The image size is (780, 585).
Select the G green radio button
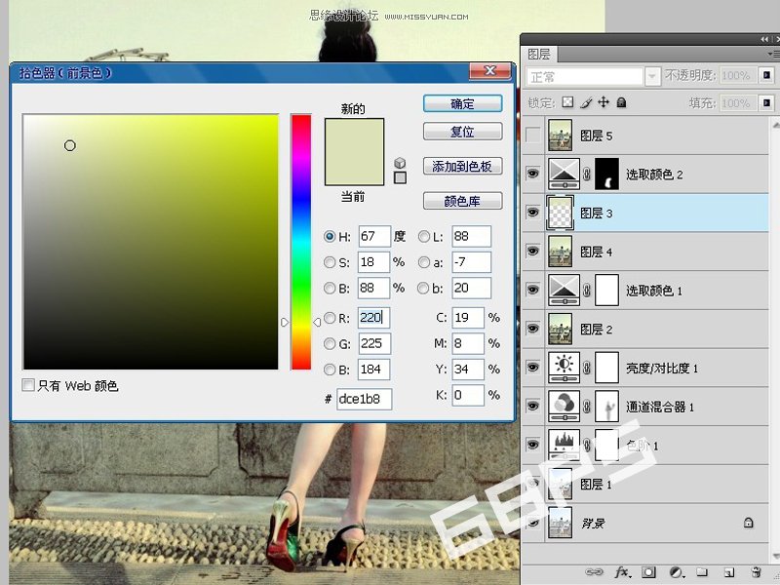click(330, 343)
